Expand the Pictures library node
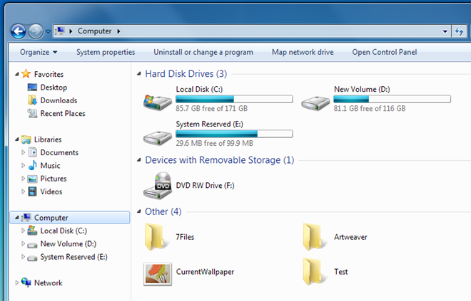Image resolution: width=471 pixels, height=301 pixels. [23, 179]
